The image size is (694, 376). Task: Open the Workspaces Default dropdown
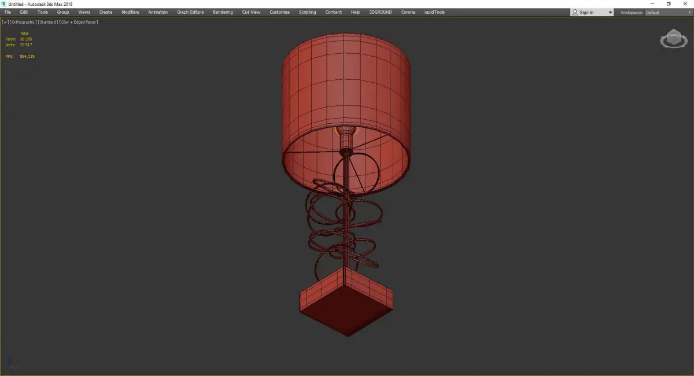click(668, 12)
